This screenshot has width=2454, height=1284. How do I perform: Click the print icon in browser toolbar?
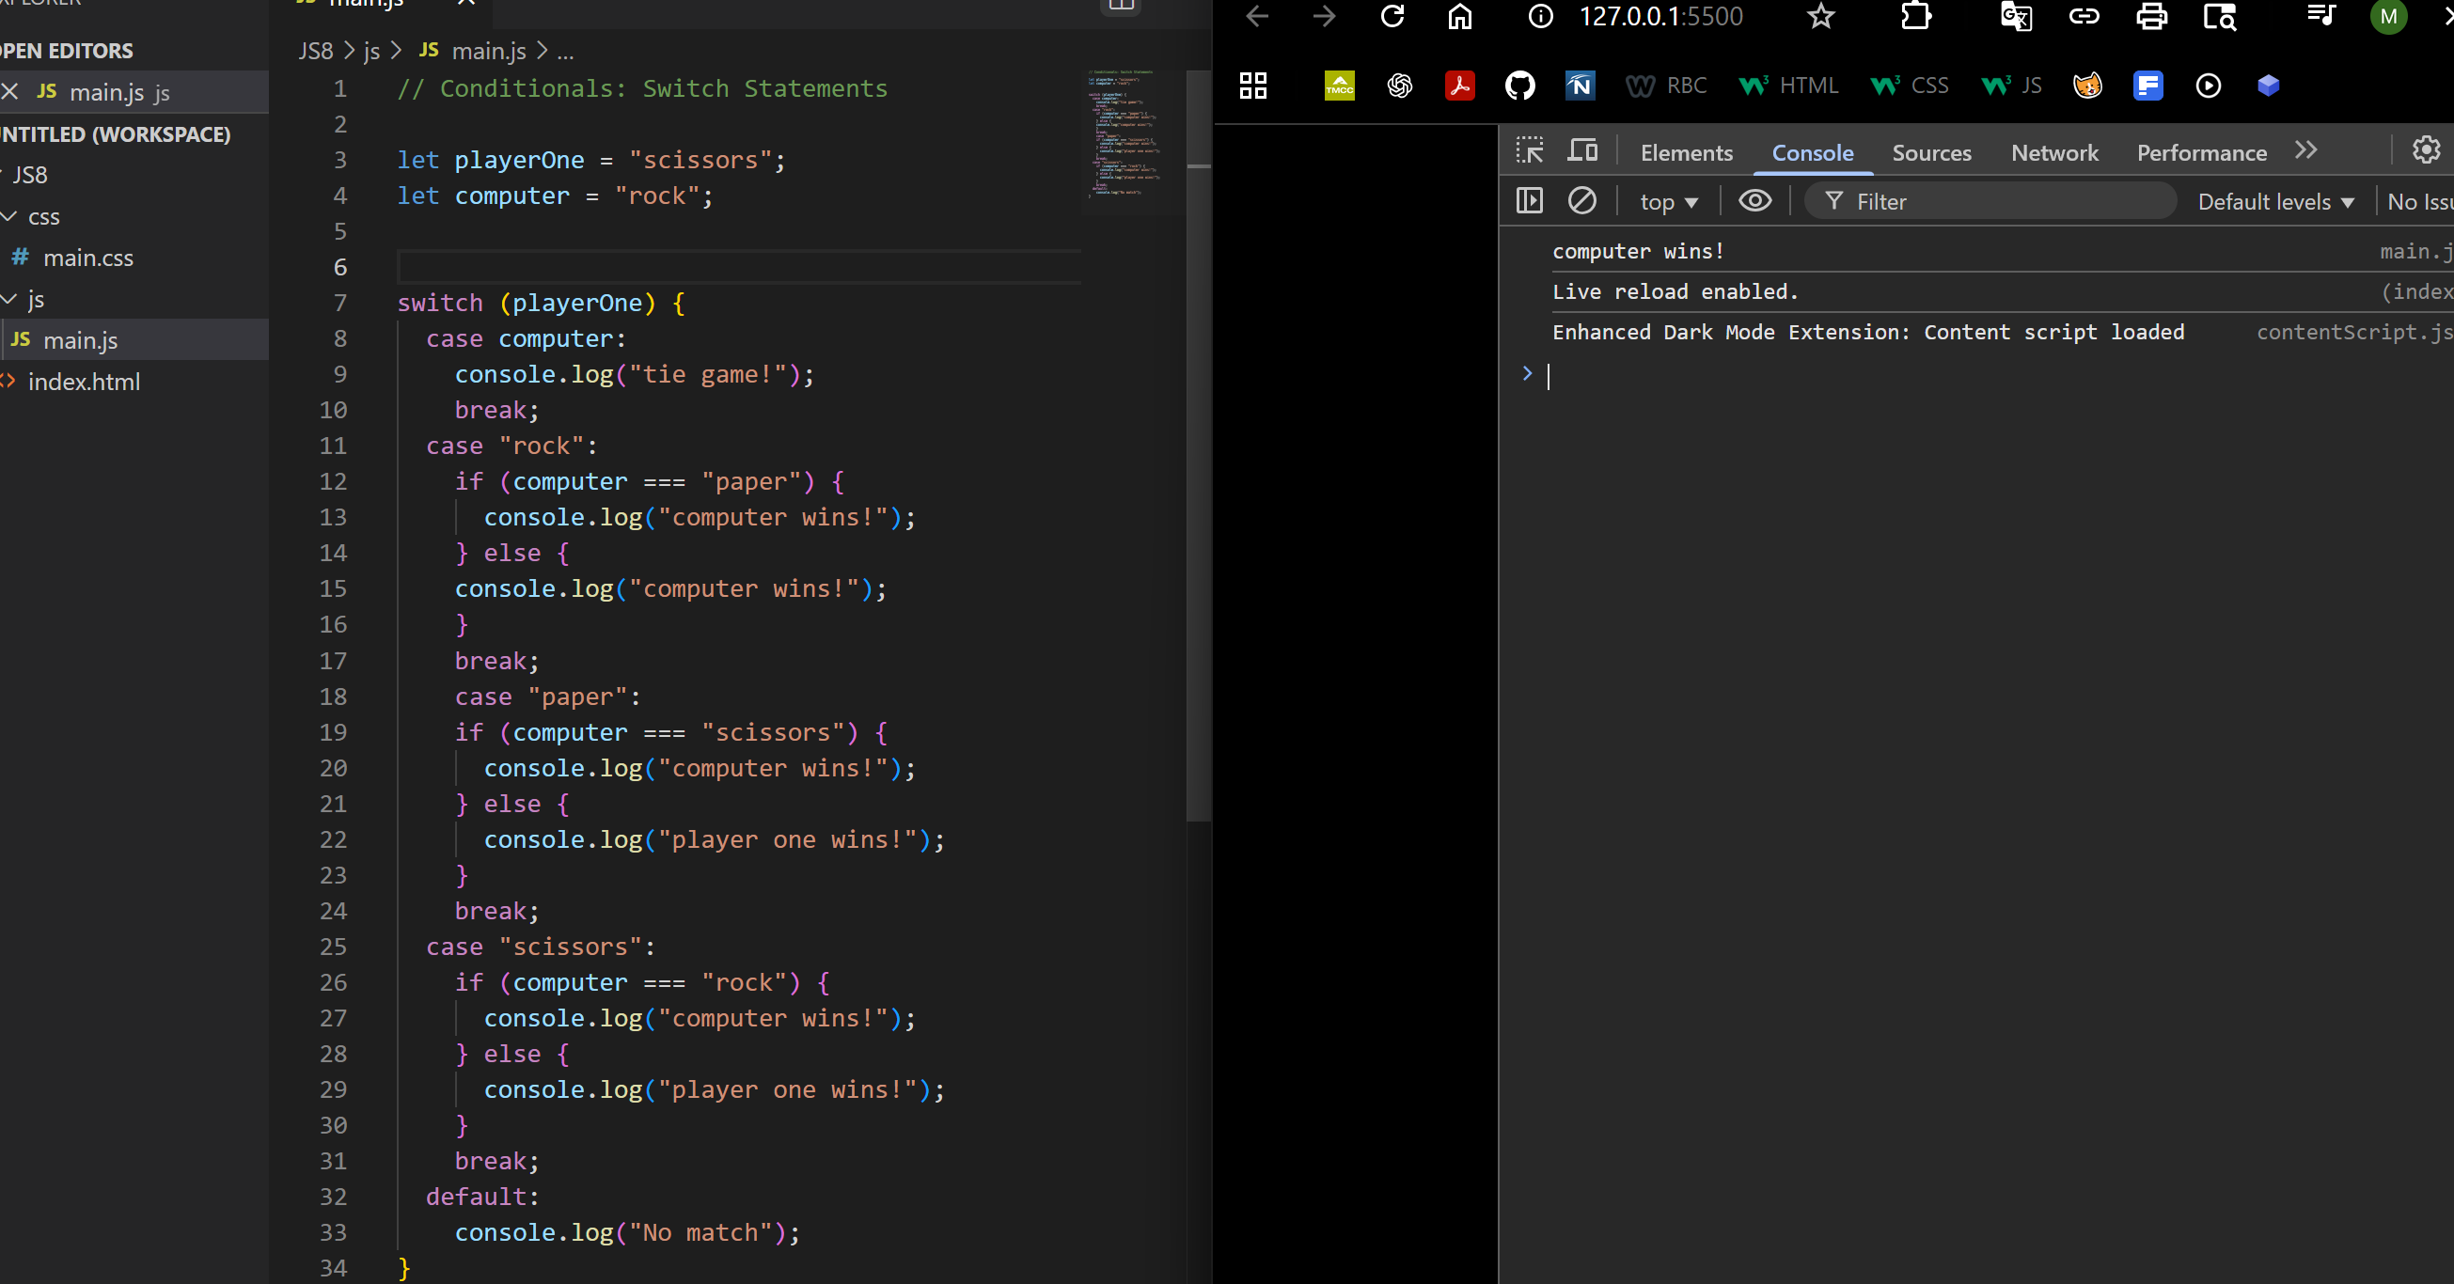pos(2151,16)
